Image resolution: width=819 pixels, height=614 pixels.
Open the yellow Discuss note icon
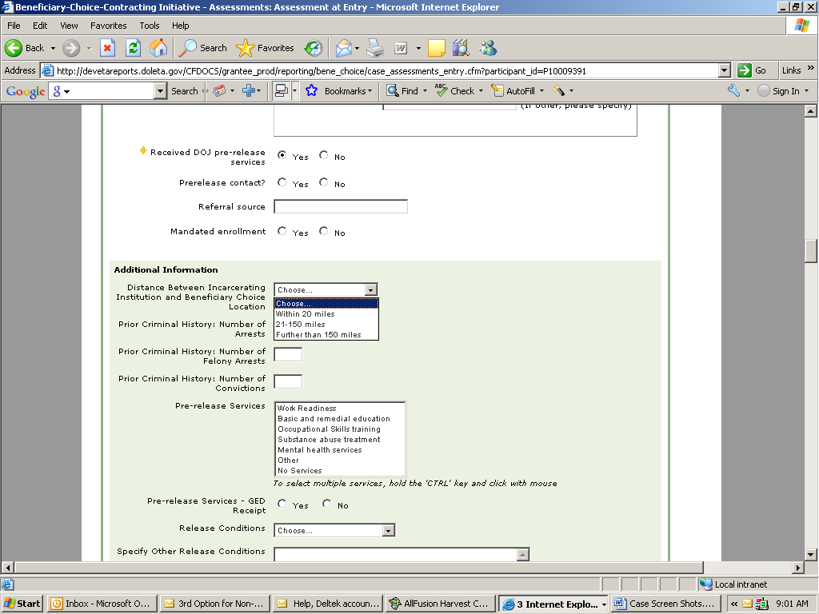click(x=436, y=48)
